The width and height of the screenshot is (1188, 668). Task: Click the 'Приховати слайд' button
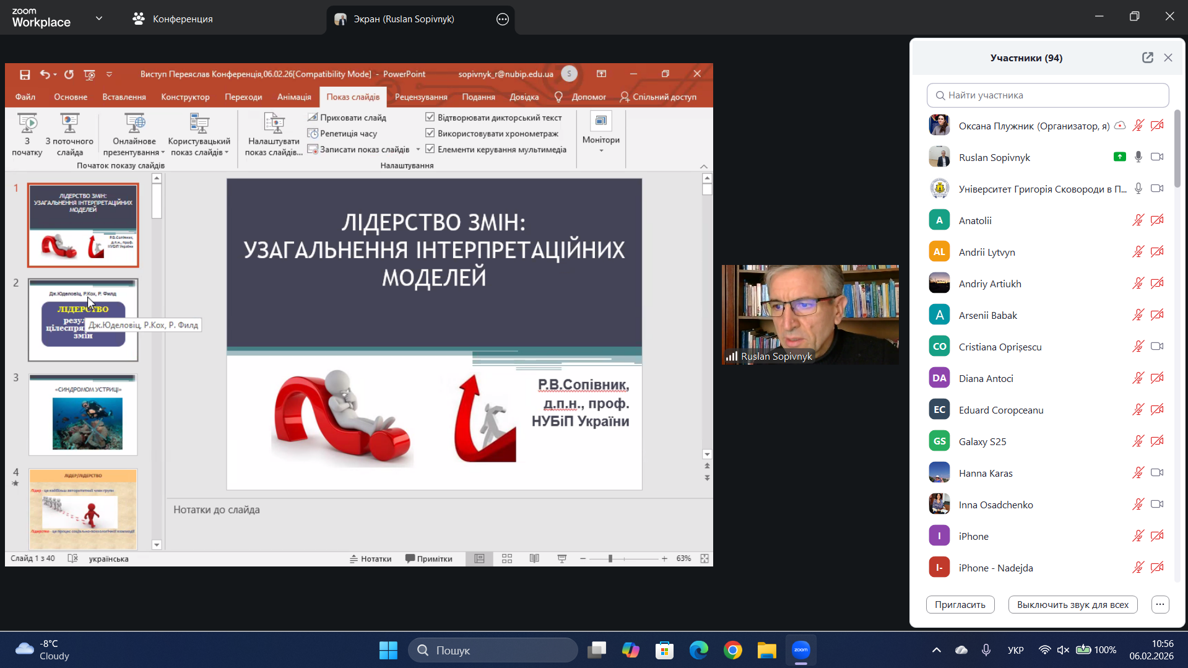(x=347, y=118)
